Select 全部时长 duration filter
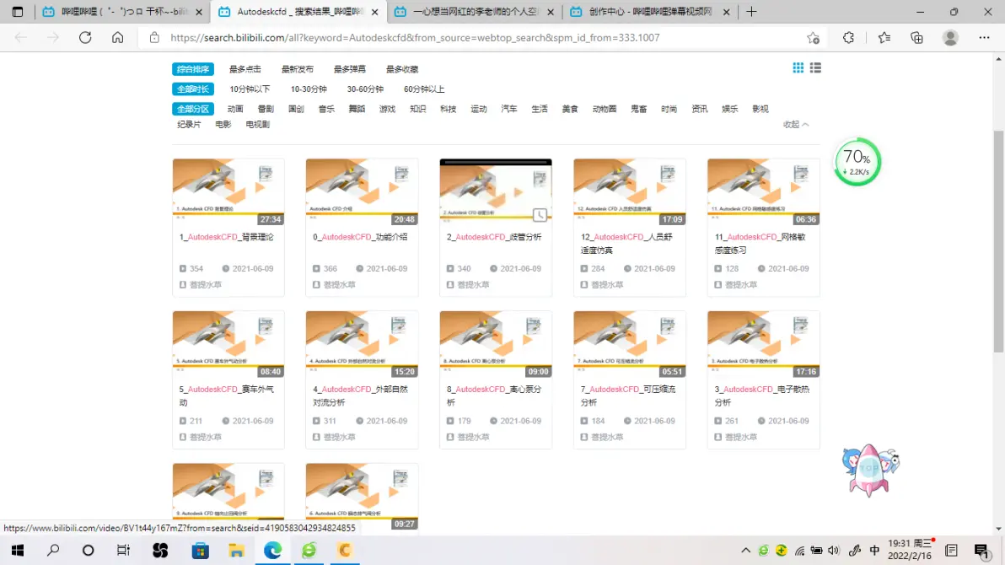1005x565 pixels. 193,89
